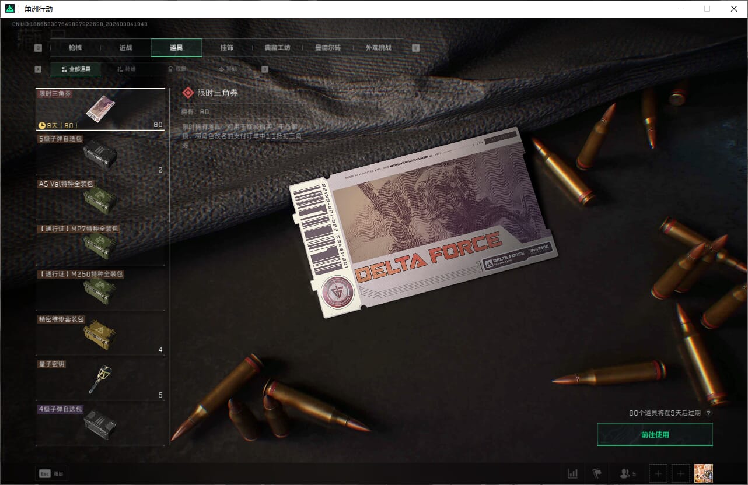
Task: Click the flag icon in bottom bar
Action: pos(596,473)
